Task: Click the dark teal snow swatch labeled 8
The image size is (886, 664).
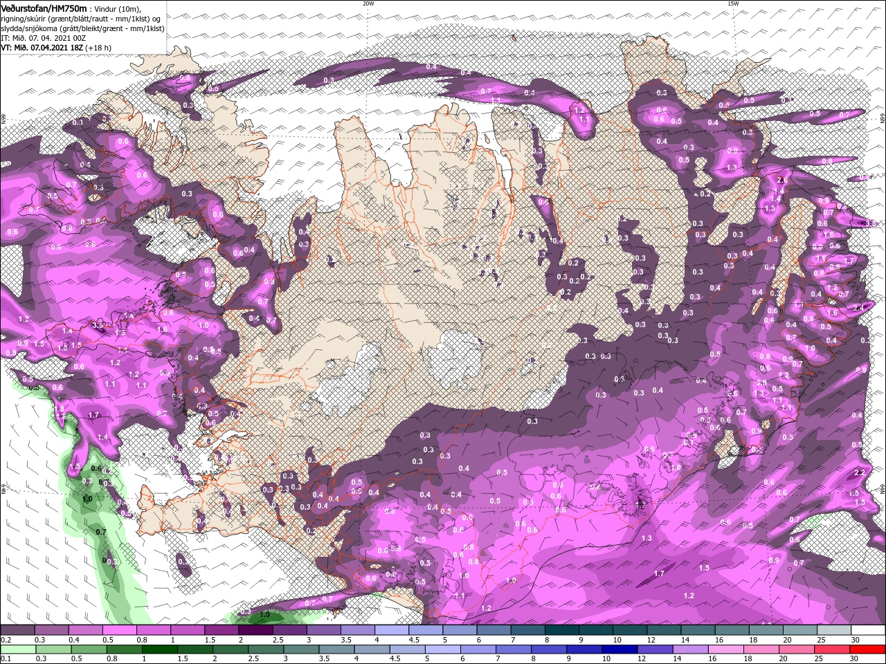Action: click(562, 630)
